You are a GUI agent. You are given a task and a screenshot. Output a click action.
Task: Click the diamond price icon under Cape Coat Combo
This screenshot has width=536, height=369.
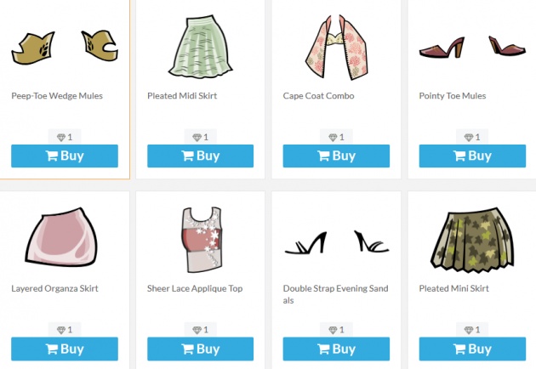(333, 138)
